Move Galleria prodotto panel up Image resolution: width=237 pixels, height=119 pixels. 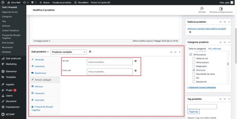click(x=221, y=22)
